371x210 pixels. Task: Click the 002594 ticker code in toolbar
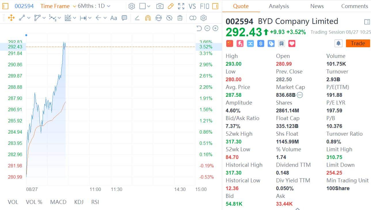click(x=24, y=6)
